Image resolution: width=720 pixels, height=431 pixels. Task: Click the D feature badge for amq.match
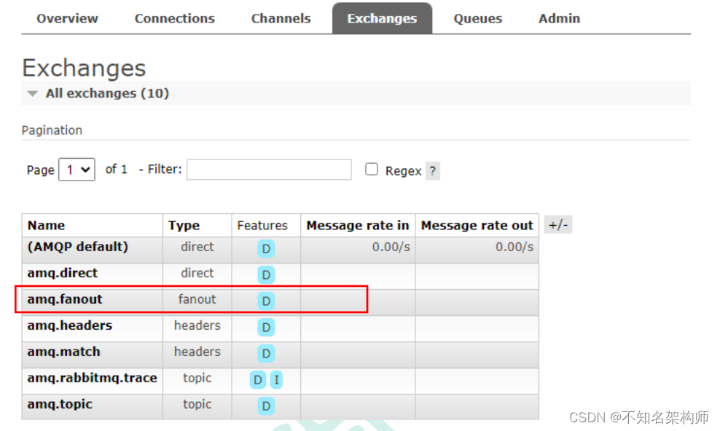pyautogui.click(x=266, y=354)
